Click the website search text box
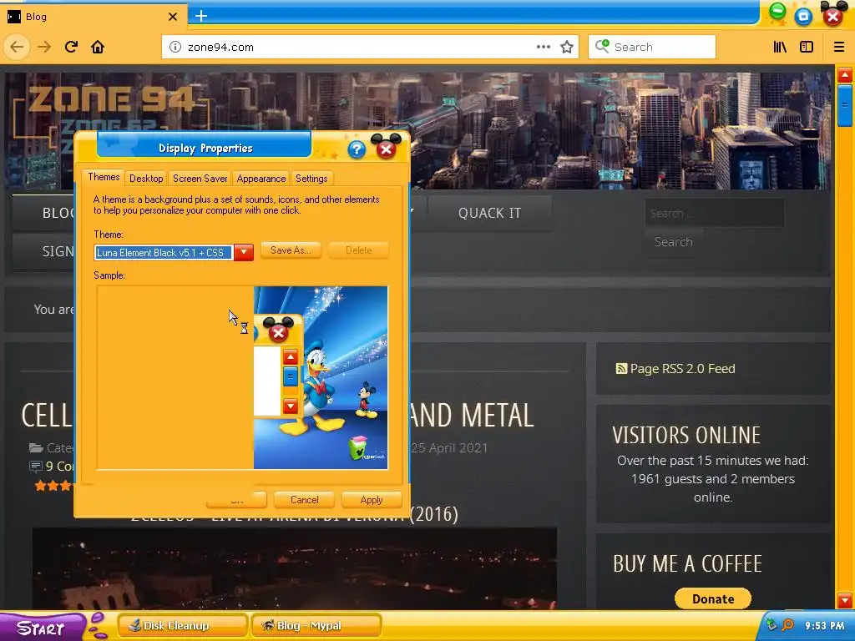855x641 pixels. point(715,213)
